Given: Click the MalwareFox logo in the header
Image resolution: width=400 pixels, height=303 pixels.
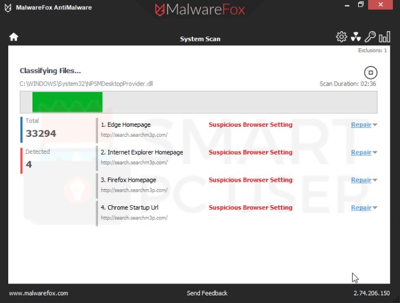Looking at the screenshot, I should [x=200, y=9].
